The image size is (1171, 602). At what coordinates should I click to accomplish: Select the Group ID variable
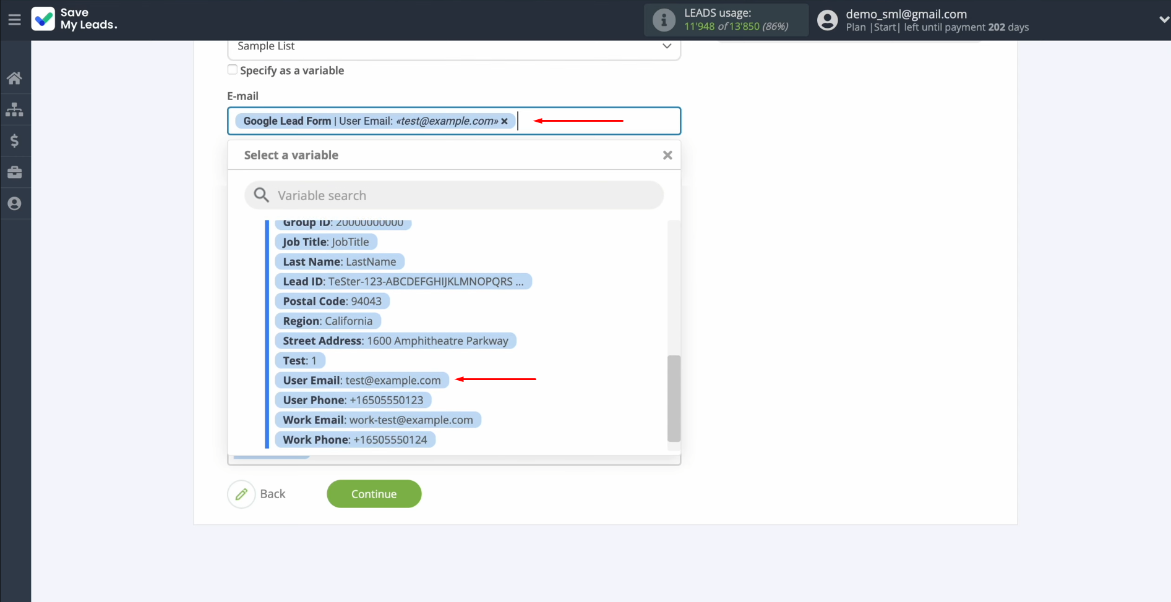click(x=343, y=224)
